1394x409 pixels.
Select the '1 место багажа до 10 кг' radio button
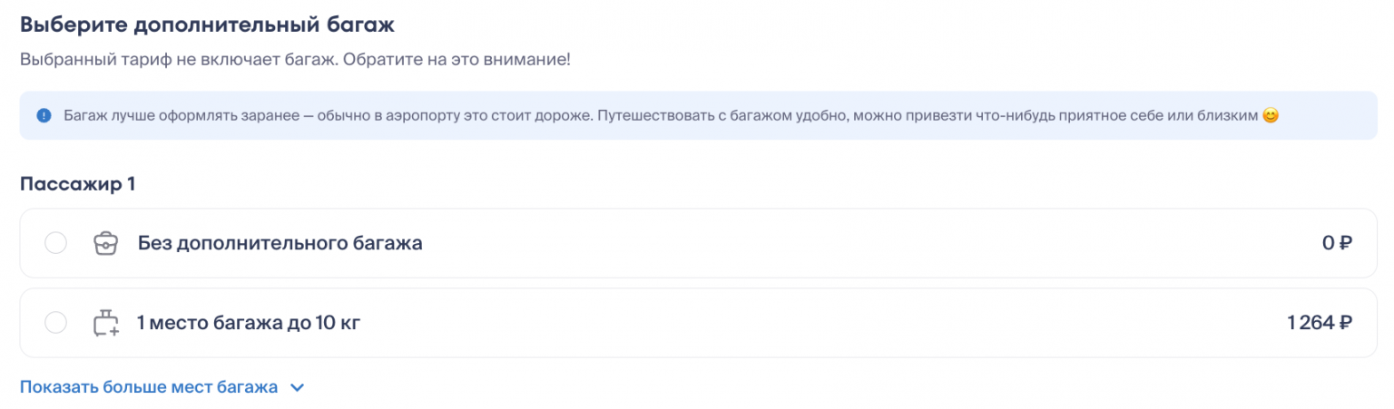tap(55, 323)
